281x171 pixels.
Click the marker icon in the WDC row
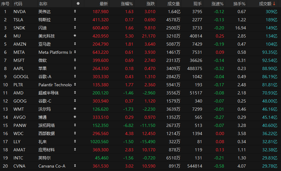point(75,133)
